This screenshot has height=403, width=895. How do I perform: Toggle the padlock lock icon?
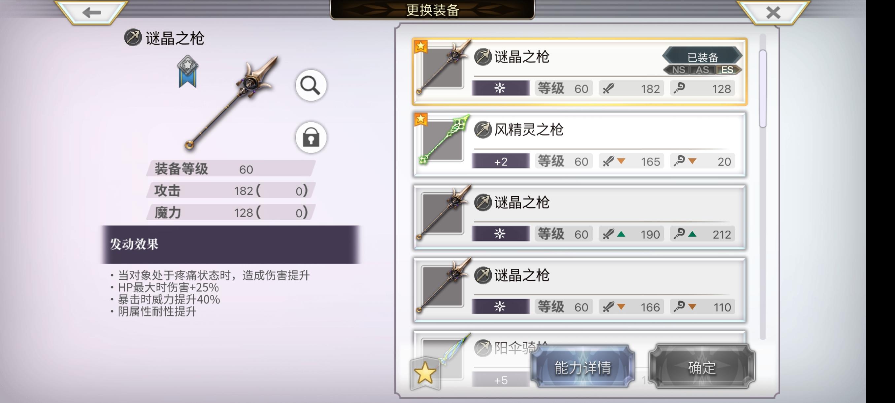pyautogui.click(x=311, y=137)
